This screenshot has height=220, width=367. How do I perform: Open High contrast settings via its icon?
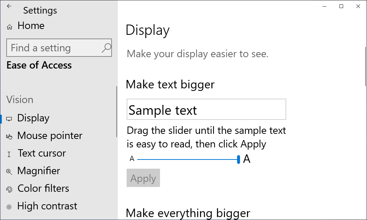pos(9,206)
